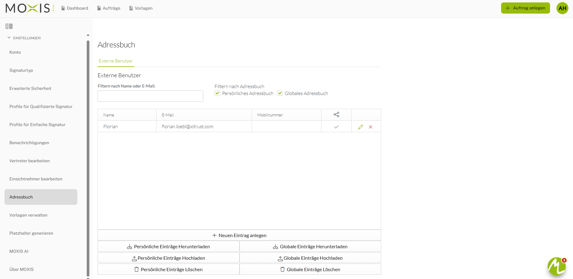Click the share column header icon
Viewport: 573px width, 279px height.
(336, 115)
